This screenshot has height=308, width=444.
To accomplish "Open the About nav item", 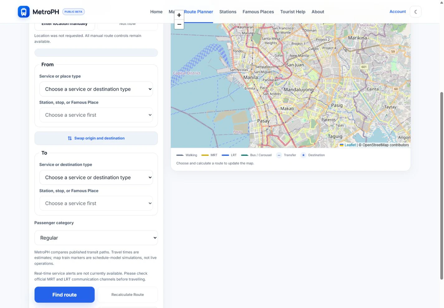I will click(x=318, y=12).
